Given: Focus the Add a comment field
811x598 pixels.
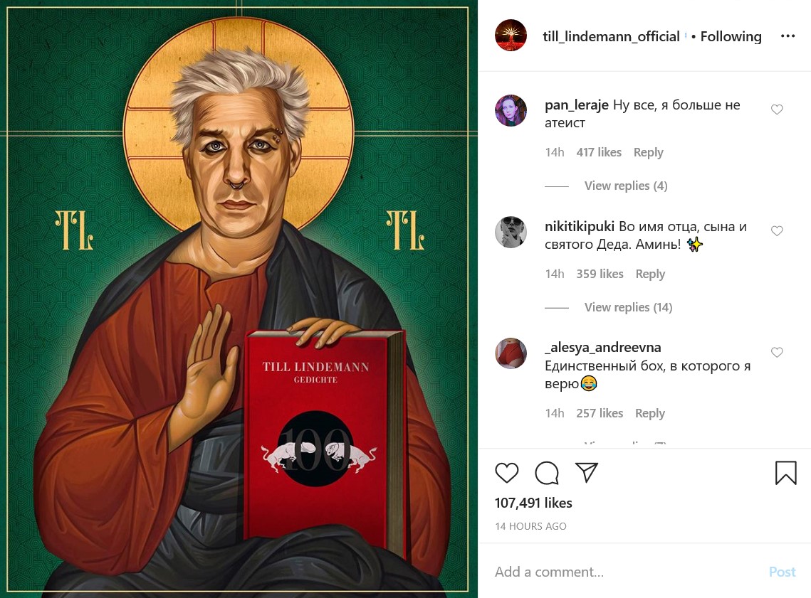Looking at the screenshot, I should pyautogui.click(x=626, y=572).
